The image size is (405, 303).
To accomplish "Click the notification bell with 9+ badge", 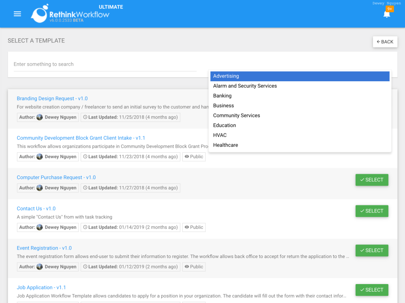I will [386, 14].
